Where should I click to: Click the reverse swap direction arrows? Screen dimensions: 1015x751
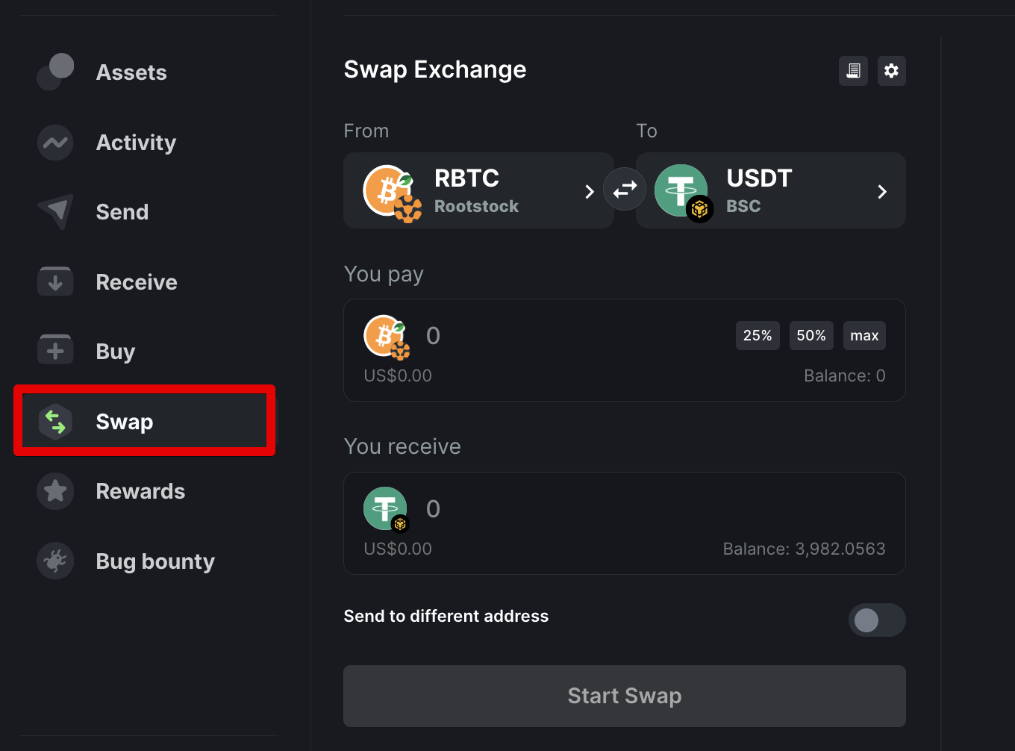pos(625,190)
